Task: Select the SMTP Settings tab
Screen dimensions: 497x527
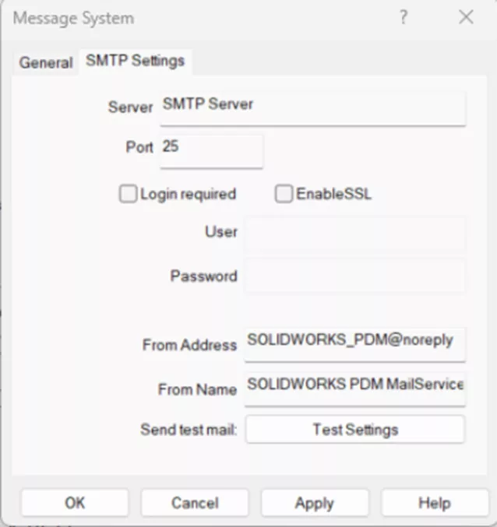Action: tap(136, 61)
